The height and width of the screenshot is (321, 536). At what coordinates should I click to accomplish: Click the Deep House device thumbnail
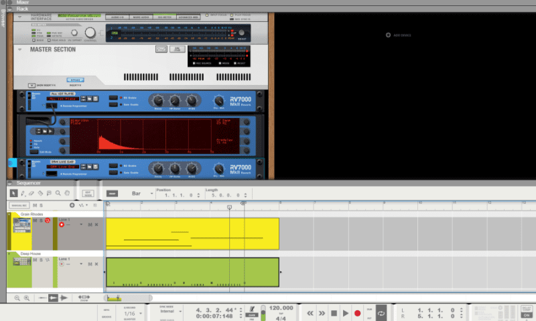click(22, 262)
